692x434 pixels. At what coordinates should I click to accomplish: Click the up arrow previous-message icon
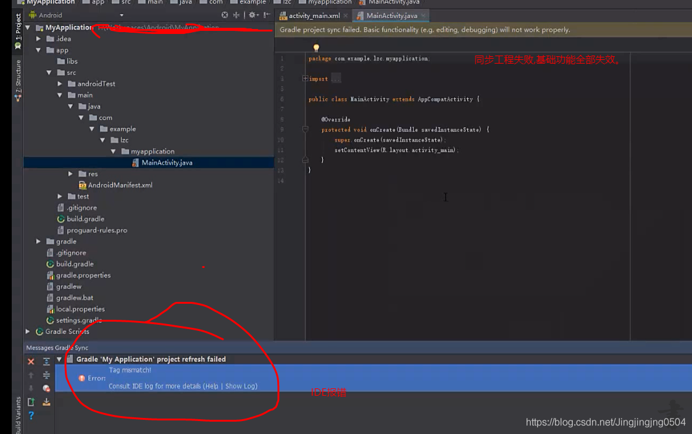31,375
